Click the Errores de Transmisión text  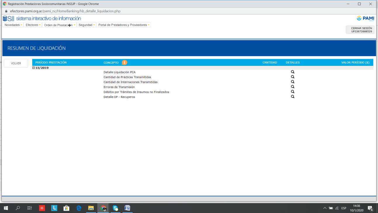119,87
